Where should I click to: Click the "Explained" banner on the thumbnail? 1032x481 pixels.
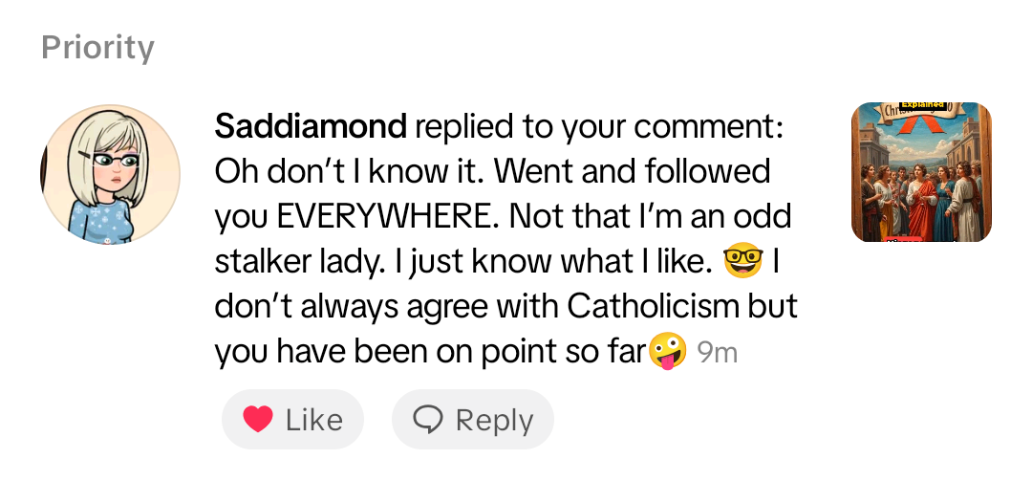(921, 107)
